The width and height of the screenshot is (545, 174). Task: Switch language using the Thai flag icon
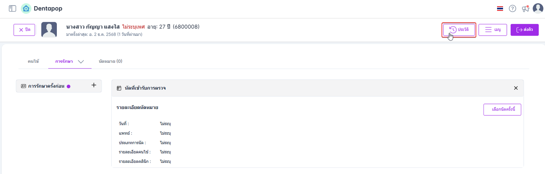click(500, 9)
